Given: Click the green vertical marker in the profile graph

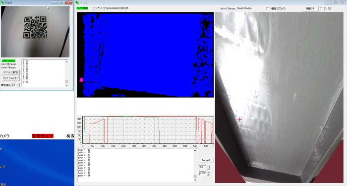Looking at the screenshot, I should 159,130.
